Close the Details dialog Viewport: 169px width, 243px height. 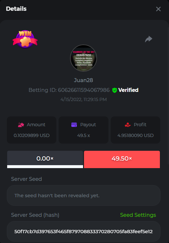pyautogui.click(x=158, y=9)
